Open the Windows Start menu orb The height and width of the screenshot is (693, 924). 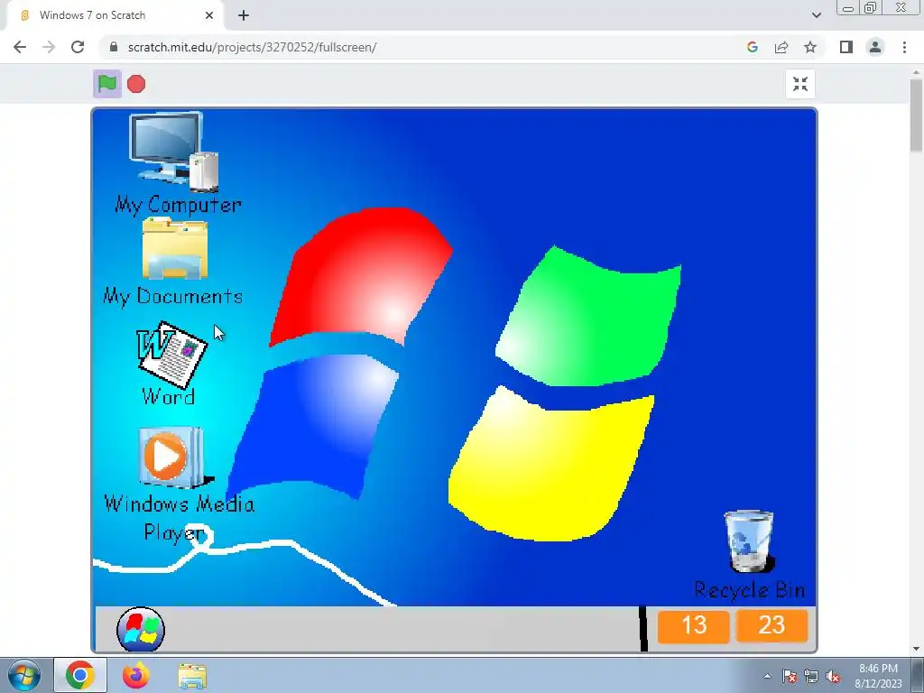point(24,675)
